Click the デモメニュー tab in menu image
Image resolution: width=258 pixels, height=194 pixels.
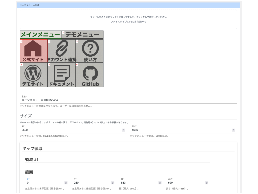point(82,35)
